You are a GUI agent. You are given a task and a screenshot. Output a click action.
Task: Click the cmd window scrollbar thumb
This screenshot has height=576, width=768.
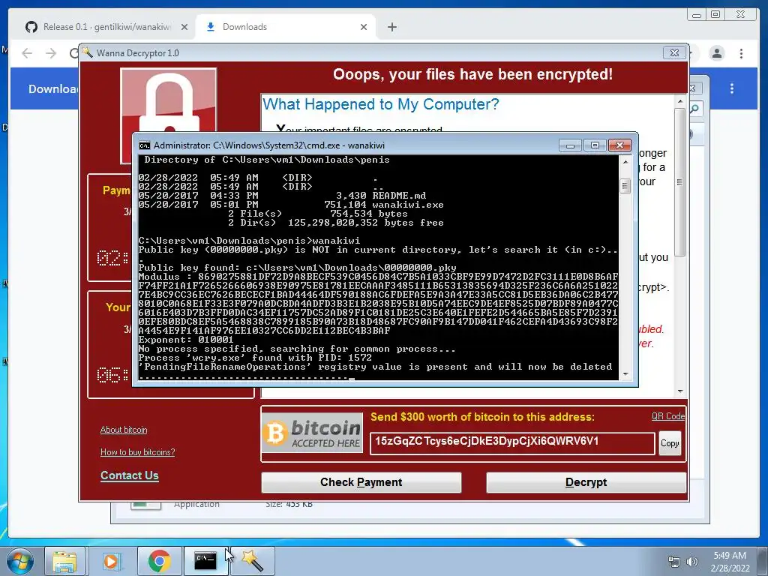(x=625, y=186)
